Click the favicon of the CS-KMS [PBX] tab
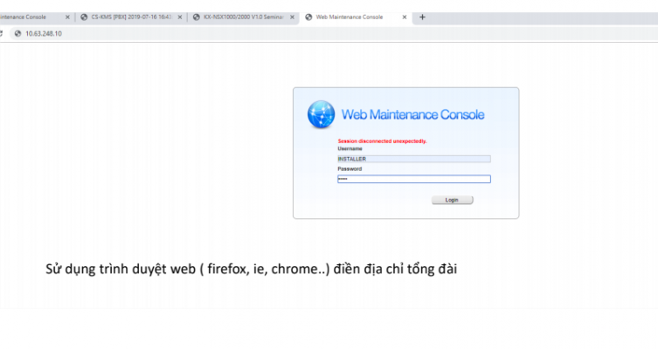Screen dimensions: 658x349 pyautogui.click(x=84, y=17)
